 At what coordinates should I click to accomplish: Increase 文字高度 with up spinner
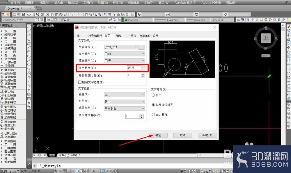coord(143,67)
